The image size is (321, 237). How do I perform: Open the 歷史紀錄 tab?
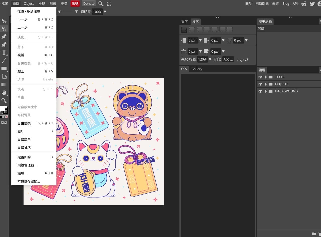click(x=265, y=22)
